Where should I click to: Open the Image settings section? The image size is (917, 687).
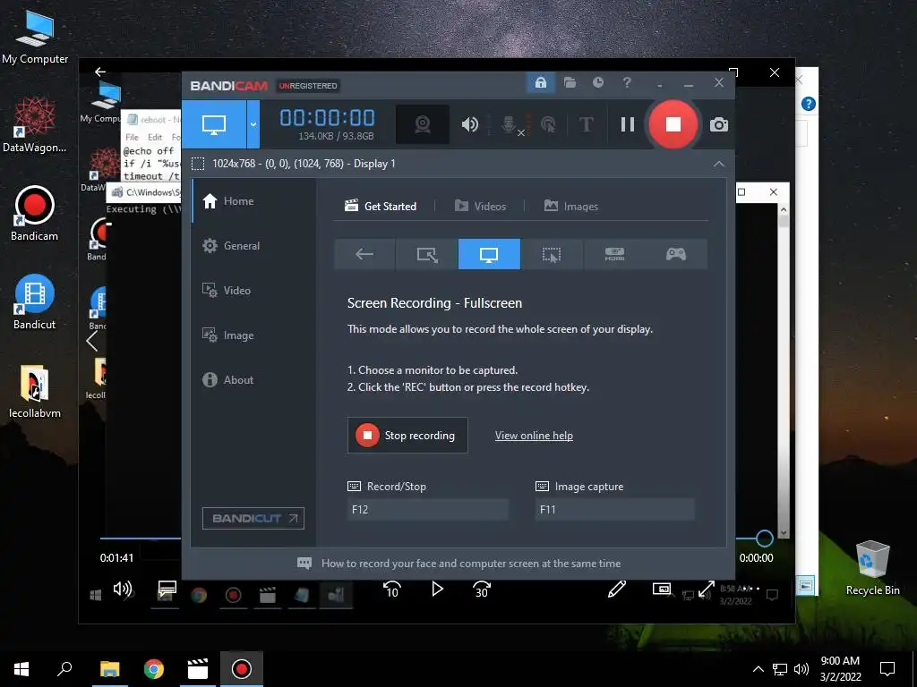[228, 335]
